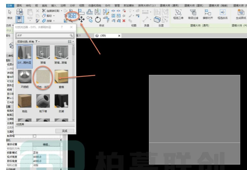Image resolution: width=247 pixels, height=170 pixels.
Task: Click the Trim/Extend to corner tool
Action: pos(106,20)
